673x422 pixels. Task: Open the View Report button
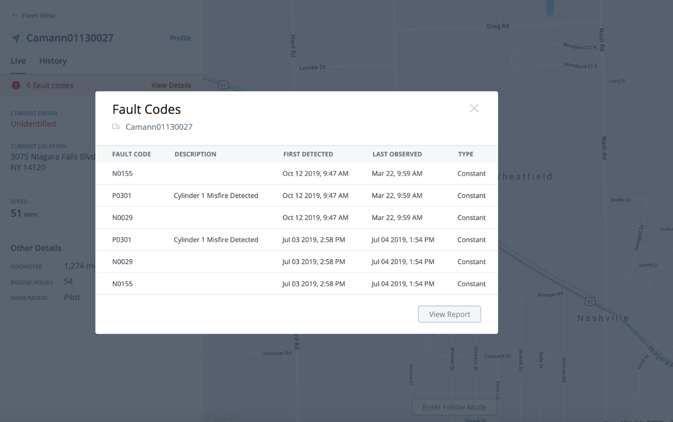click(449, 314)
